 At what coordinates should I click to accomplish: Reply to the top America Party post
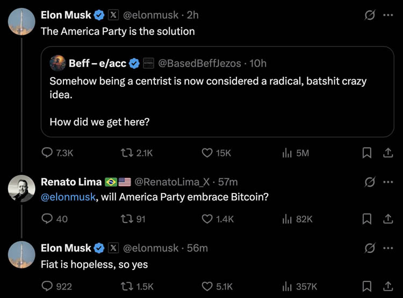47,153
